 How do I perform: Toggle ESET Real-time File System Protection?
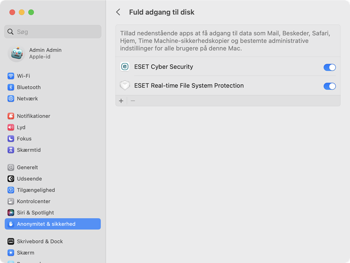(330, 86)
